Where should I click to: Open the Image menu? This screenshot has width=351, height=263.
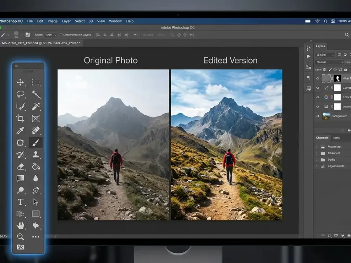[53, 21]
